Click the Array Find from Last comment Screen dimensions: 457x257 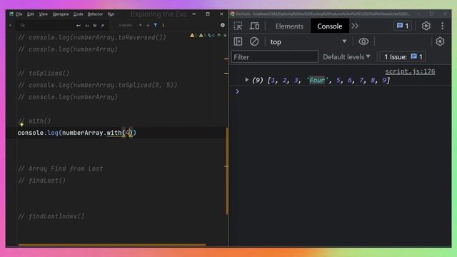point(61,168)
